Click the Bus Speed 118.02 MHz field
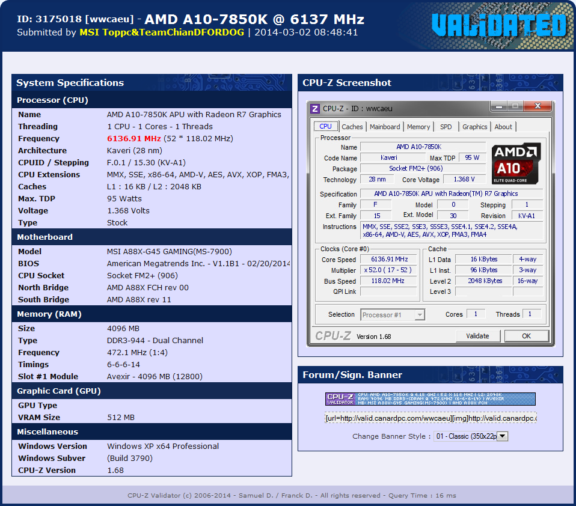The width and height of the screenshot is (576, 506). (388, 281)
